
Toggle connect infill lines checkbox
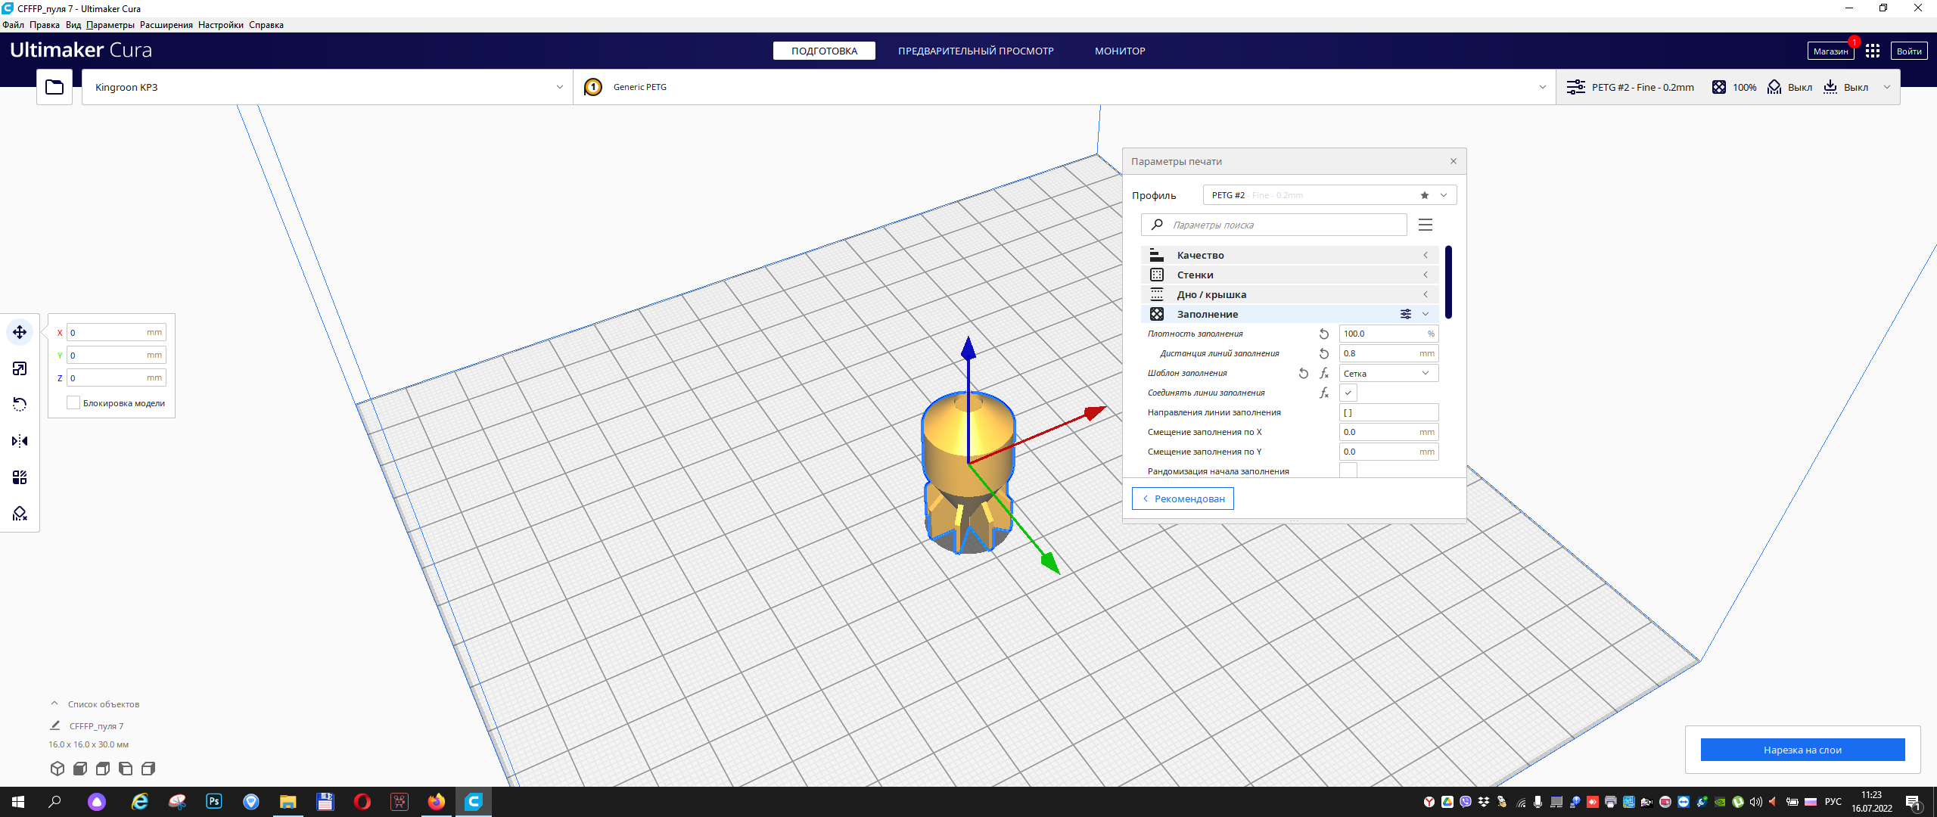[1348, 393]
